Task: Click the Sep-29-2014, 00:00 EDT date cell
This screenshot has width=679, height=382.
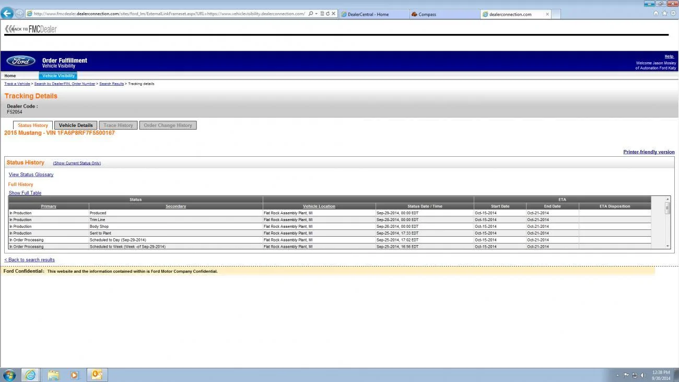Action: point(425,213)
